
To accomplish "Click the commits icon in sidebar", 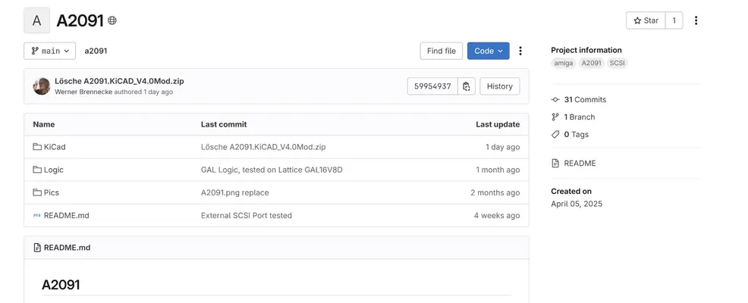I will [x=555, y=99].
